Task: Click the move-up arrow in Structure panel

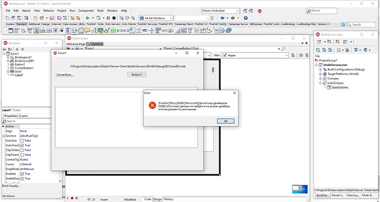Action: 17,49
